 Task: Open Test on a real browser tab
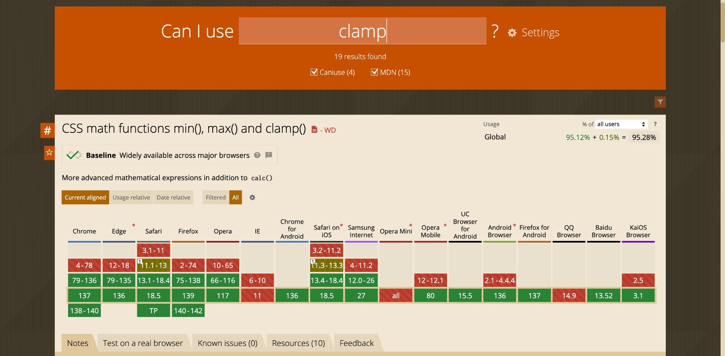click(x=143, y=343)
